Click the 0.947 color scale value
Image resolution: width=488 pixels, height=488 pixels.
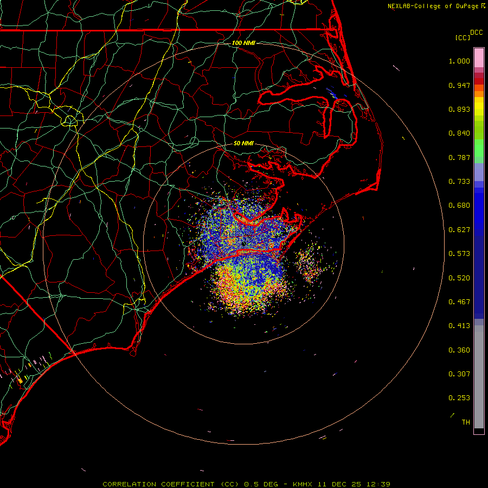459,85
